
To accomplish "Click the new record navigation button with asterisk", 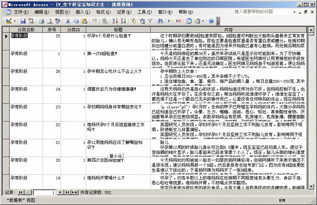I will click(x=75, y=193).
